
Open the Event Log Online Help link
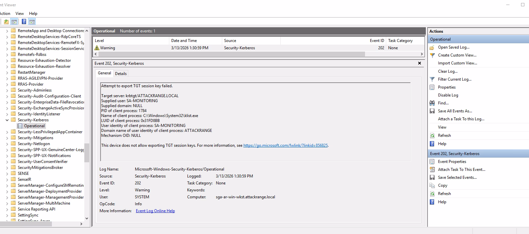155,211
